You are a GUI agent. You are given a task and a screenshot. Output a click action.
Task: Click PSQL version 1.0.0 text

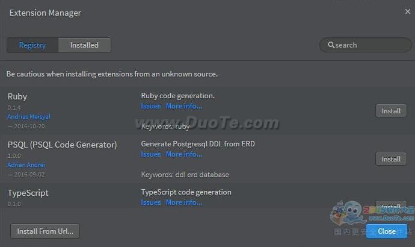(14, 156)
